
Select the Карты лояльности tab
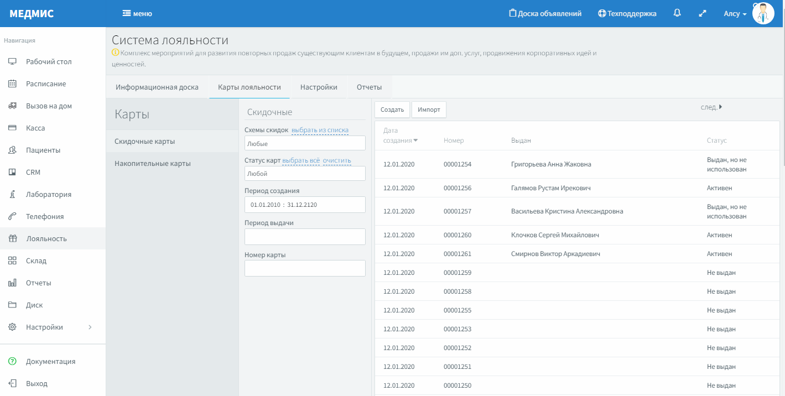pyautogui.click(x=249, y=87)
